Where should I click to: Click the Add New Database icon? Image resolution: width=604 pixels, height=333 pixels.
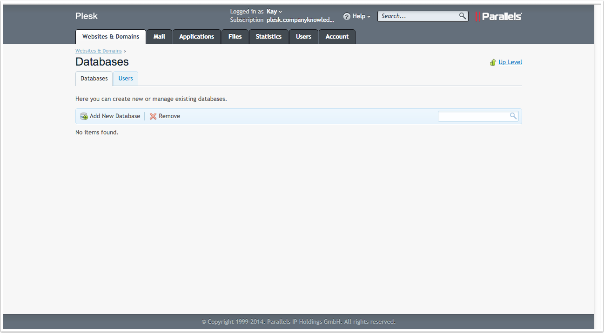[84, 116]
